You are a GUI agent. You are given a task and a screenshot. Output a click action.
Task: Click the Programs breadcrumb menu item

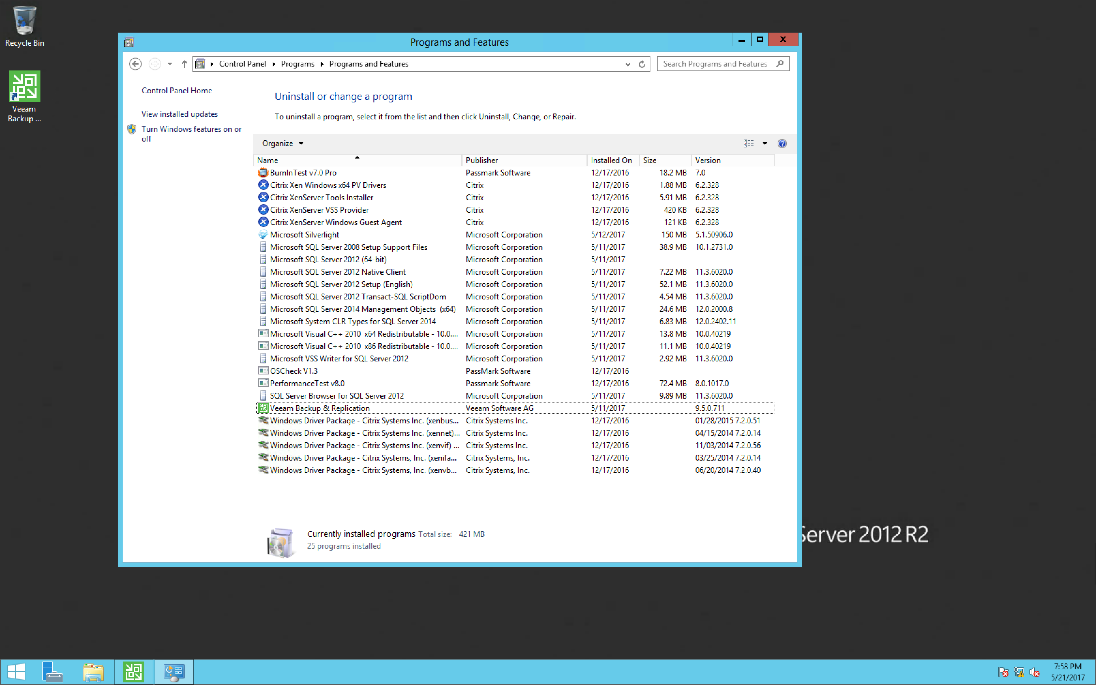pyautogui.click(x=297, y=64)
